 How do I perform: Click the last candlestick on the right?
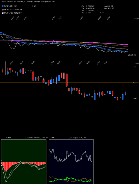(128, 92)
